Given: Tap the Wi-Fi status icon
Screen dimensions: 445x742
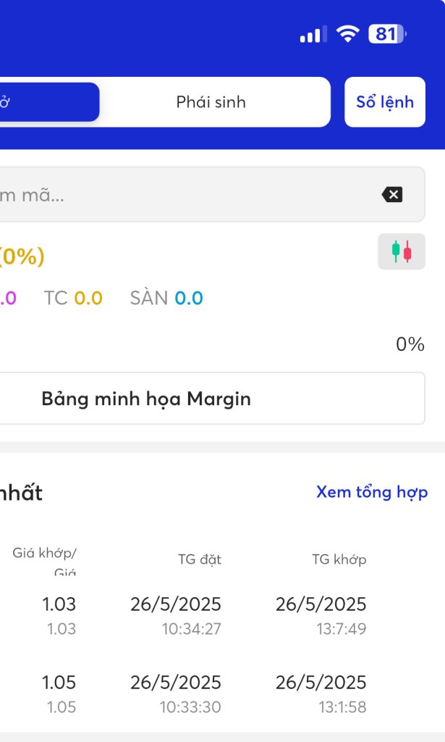Looking at the screenshot, I should point(349,34).
